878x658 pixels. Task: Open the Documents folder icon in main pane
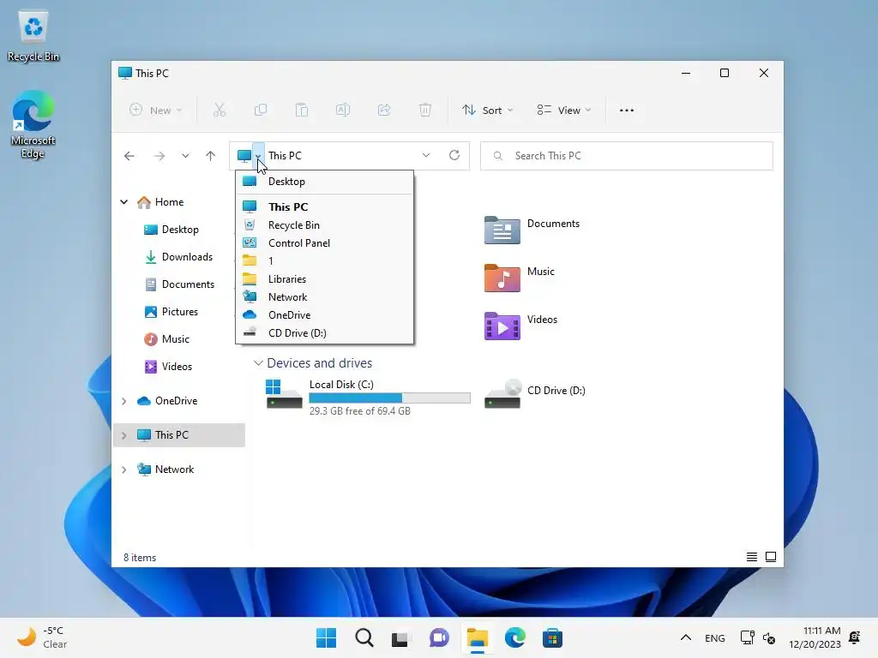click(x=502, y=230)
